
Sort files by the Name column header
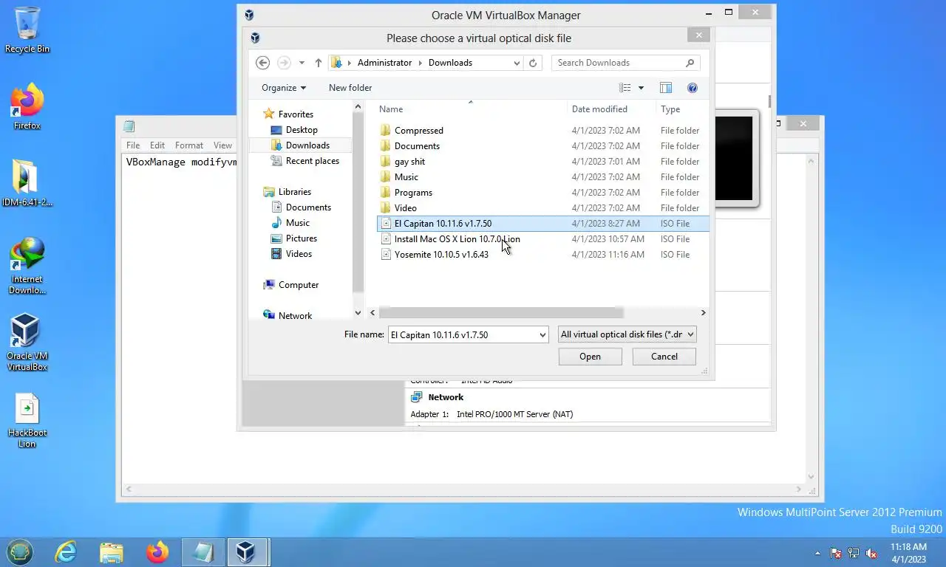point(470,109)
